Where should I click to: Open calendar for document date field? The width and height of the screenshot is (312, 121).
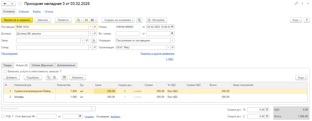(x=172, y=27)
